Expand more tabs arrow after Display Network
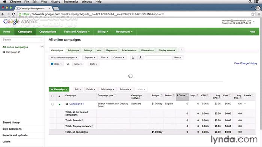The height and width of the screenshot is (147, 262). click(x=182, y=50)
